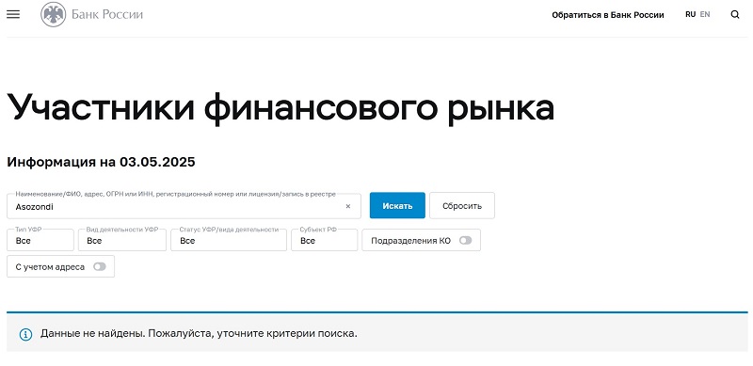Click the Банк России logo text
Screen dimensions: 753x366
pyautogui.click(x=107, y=14)
